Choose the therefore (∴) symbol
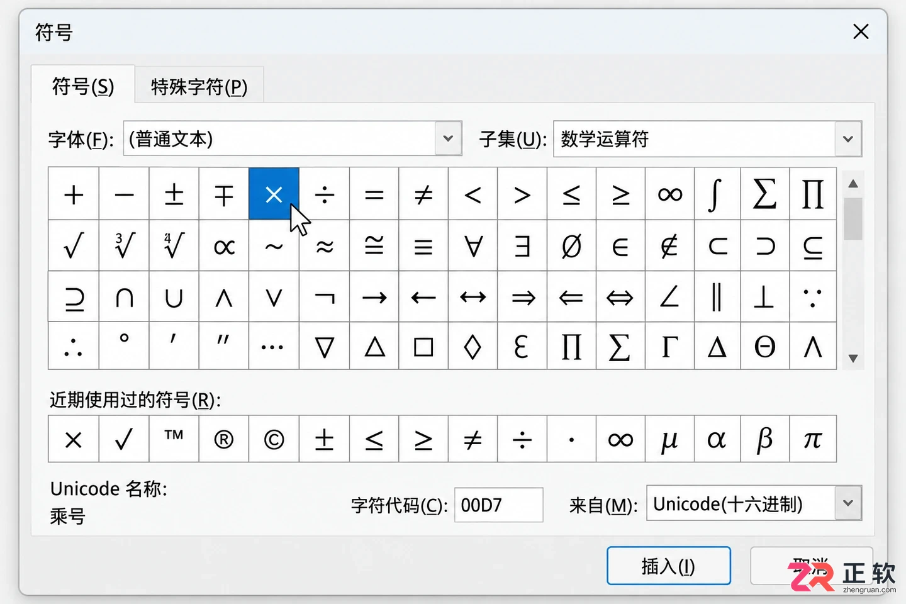This screenshot has height=604, width=906. click(74, 346)
